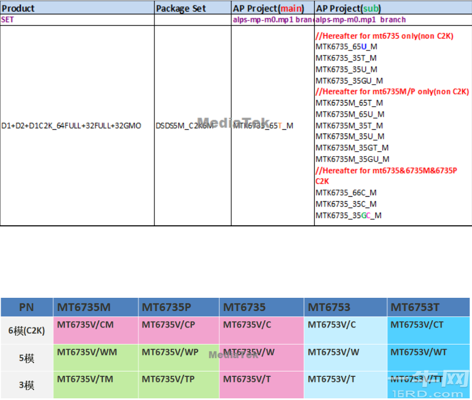Click the Package Set column header
The width and height of the screenshot is (472, 400).
click(x=176, y=8)
